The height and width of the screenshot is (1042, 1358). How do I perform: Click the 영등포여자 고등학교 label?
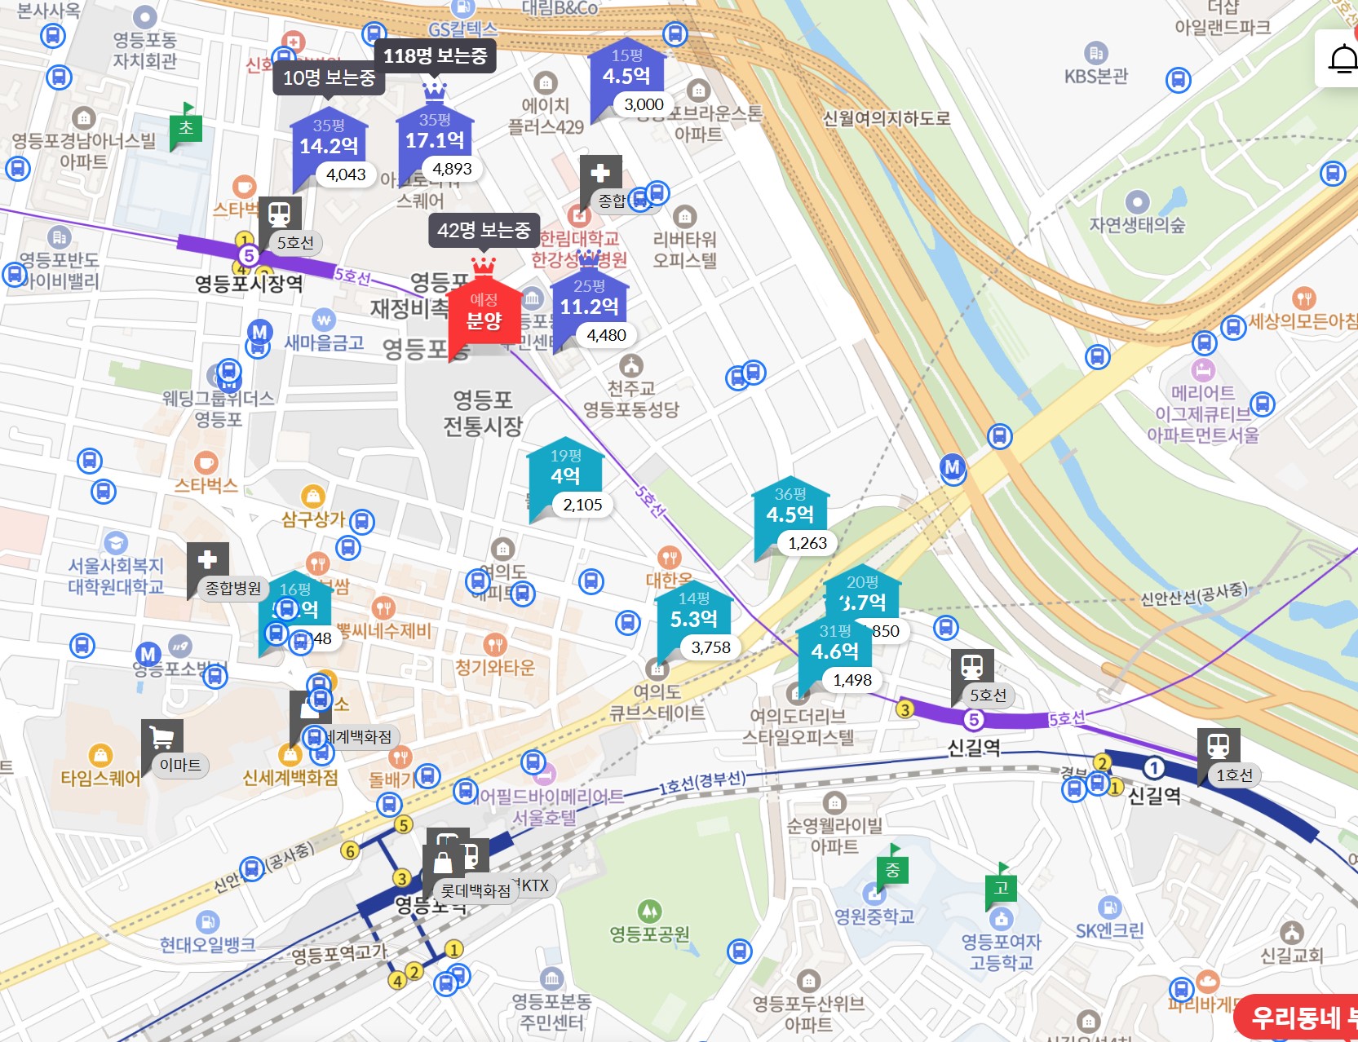point(1001,952)
